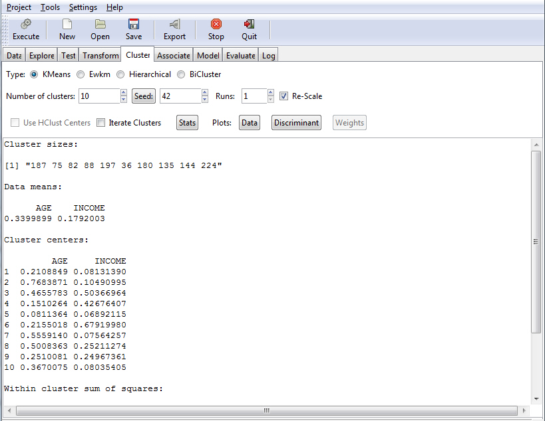Click the Runs input field

(x=254, y=96)
